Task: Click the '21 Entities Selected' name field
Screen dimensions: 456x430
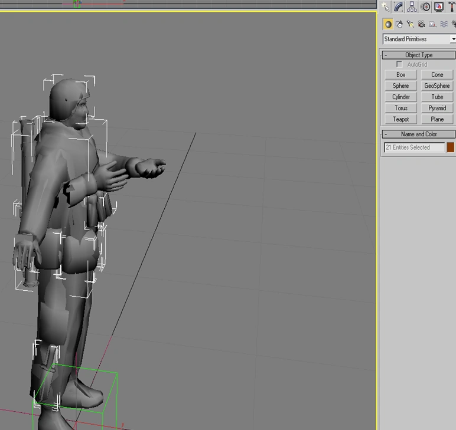Action: (414, 147)
